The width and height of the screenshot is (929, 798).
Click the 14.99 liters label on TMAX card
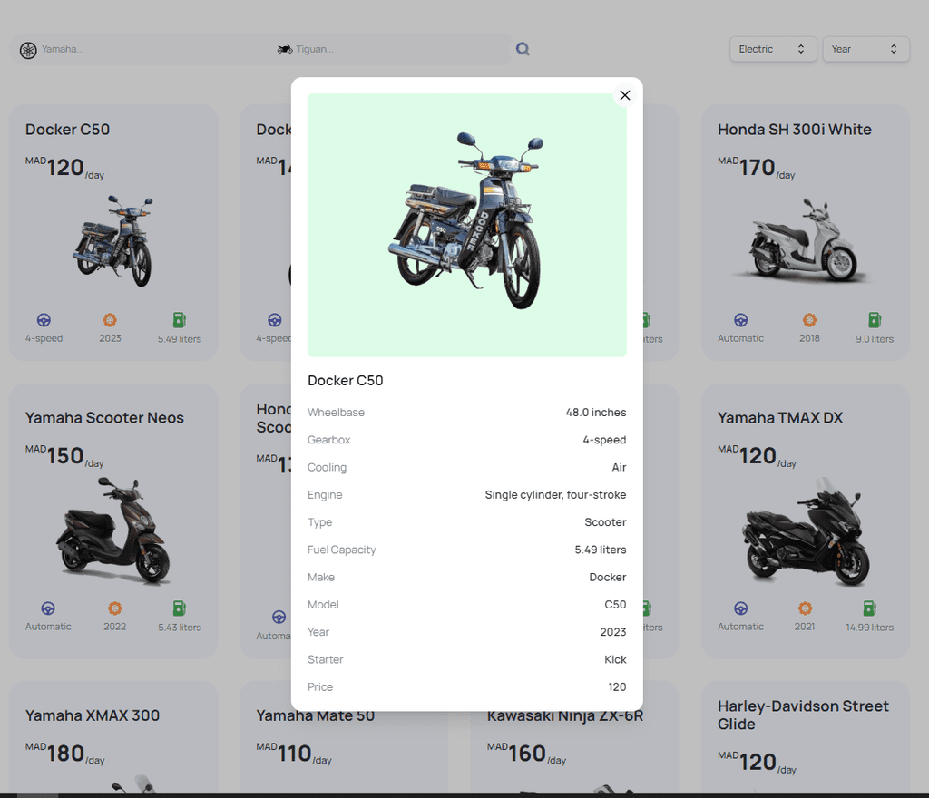pyautogui.click(x=869, y=628)
